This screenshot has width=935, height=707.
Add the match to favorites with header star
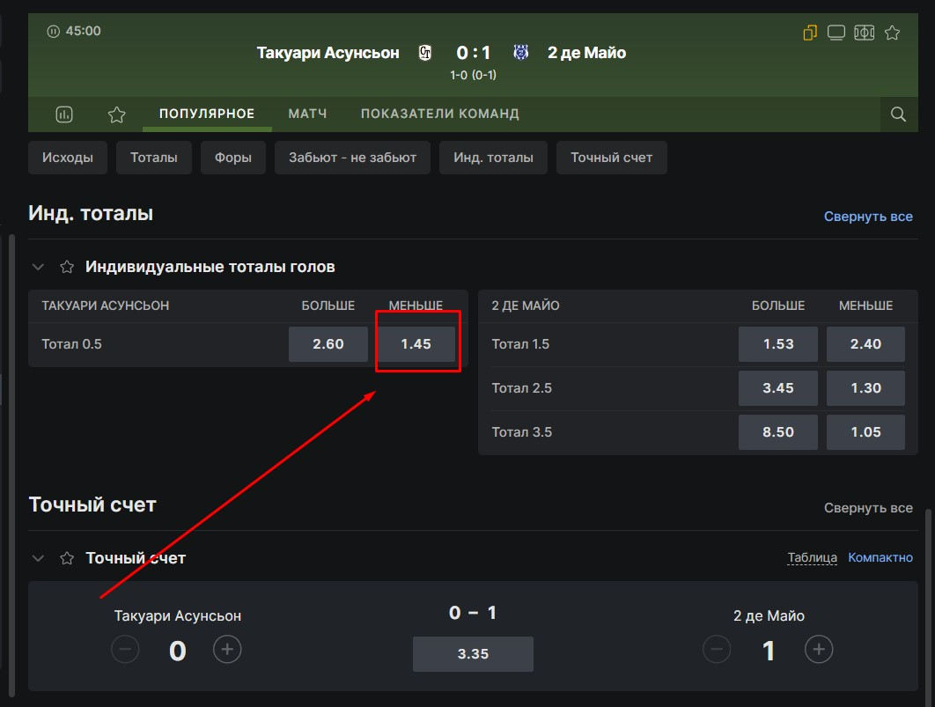coord(892,33)
